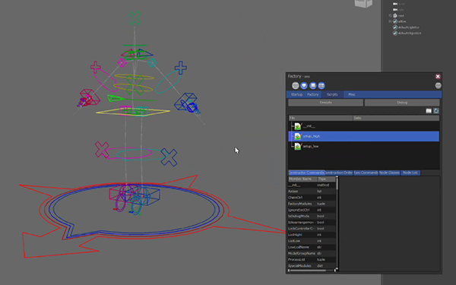Click the Execute button
This screenshot has width=456, height=285.
(x=326, y=103)
